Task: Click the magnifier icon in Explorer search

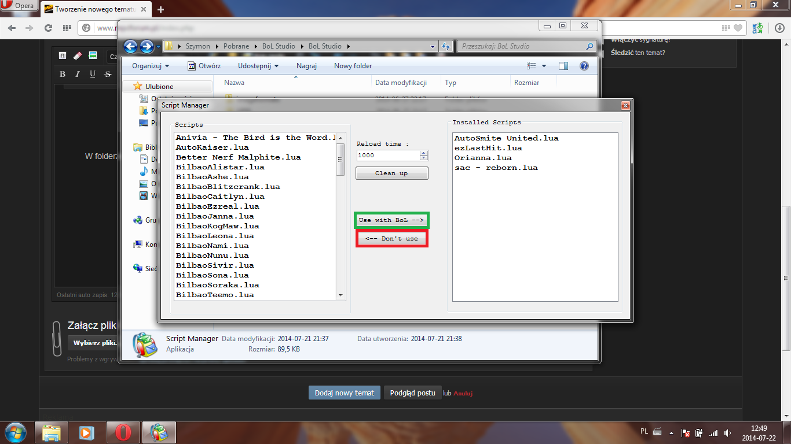Action: coord(589,46)
